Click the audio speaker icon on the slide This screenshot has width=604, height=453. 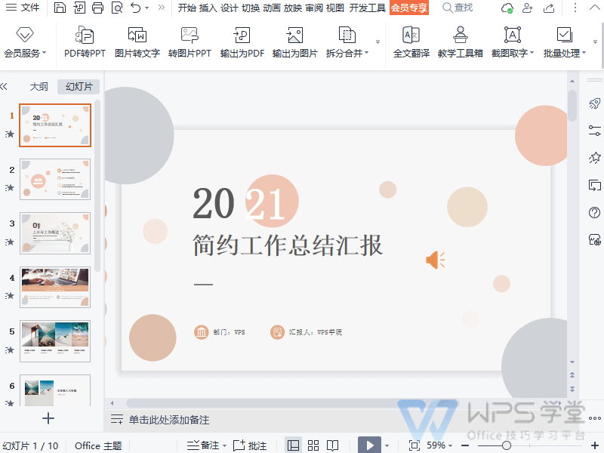[x=436, y=259]
